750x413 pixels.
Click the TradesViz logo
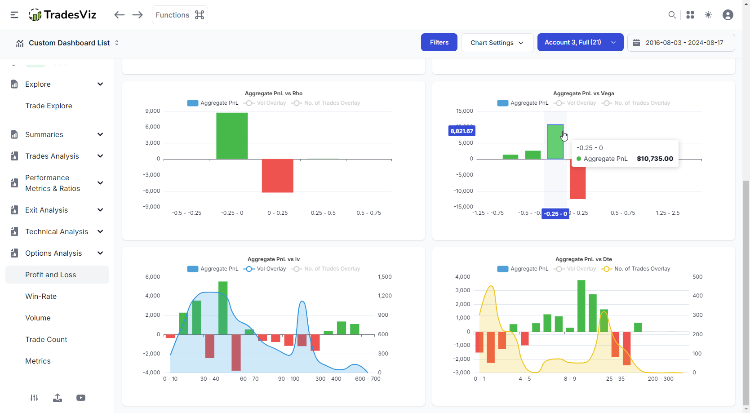point(62,15)
